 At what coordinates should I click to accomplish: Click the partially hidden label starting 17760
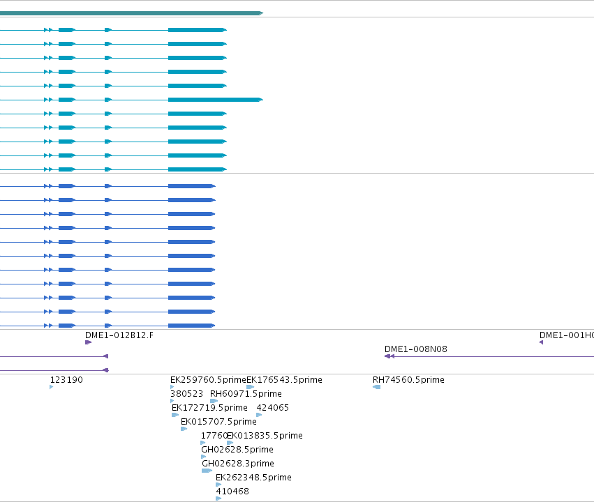[x=214, y=436]
